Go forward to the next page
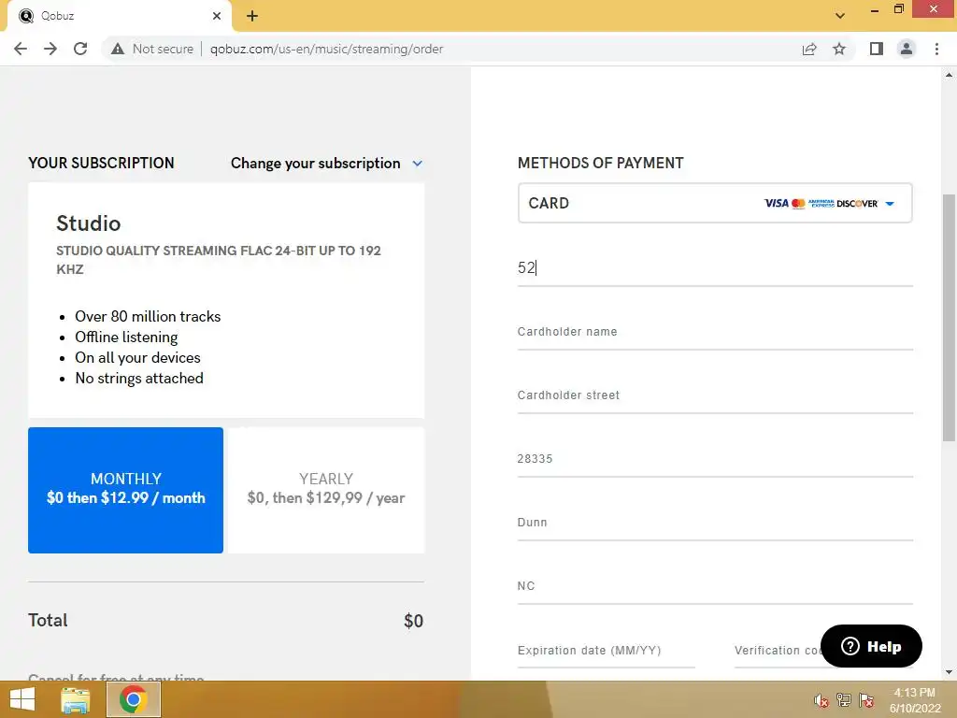 coord(50,49)
